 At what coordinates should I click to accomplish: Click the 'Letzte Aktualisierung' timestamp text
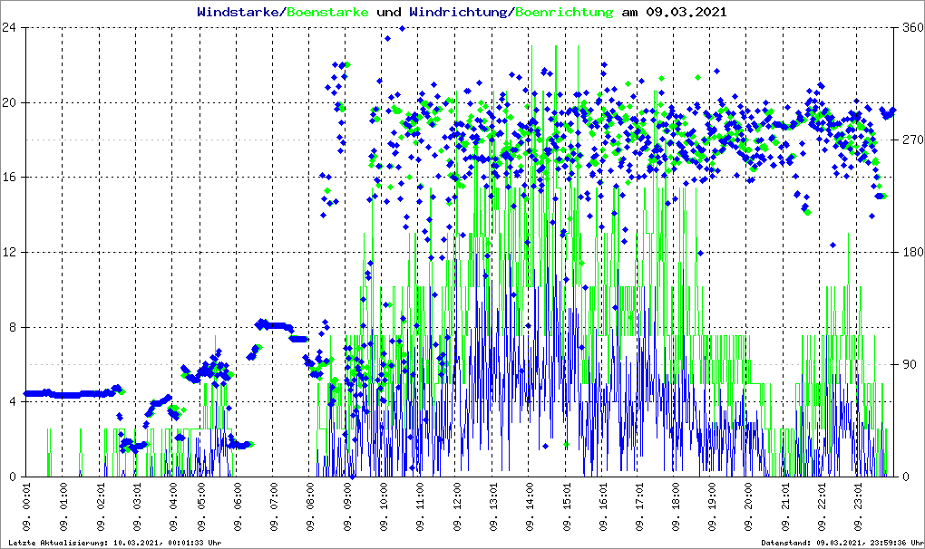114,543
